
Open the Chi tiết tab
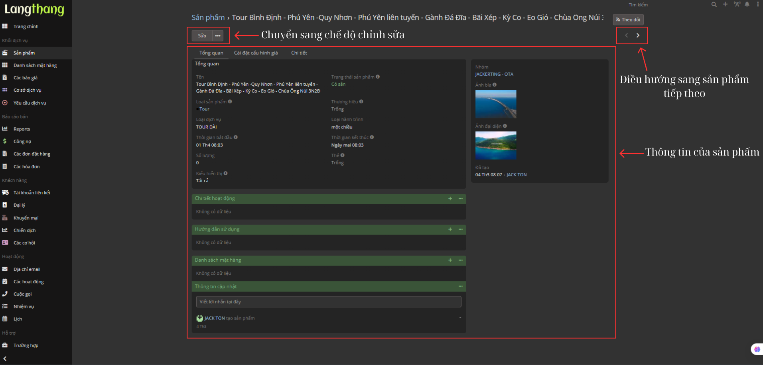coord(299,53)
